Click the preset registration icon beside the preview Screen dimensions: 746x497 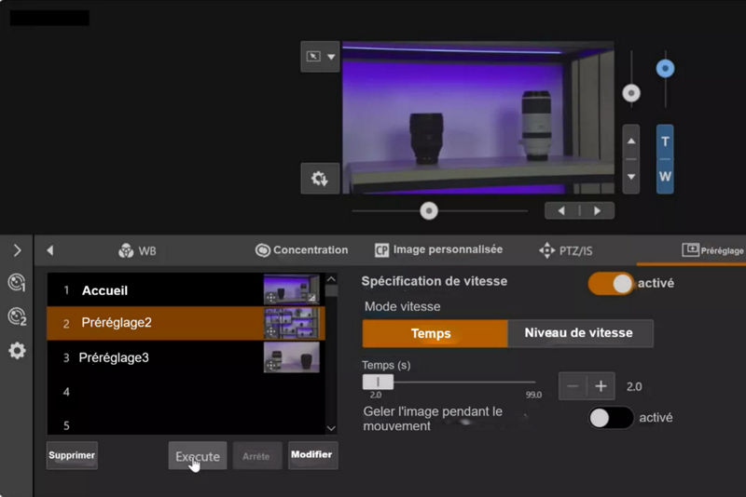[x=320, y=179]
